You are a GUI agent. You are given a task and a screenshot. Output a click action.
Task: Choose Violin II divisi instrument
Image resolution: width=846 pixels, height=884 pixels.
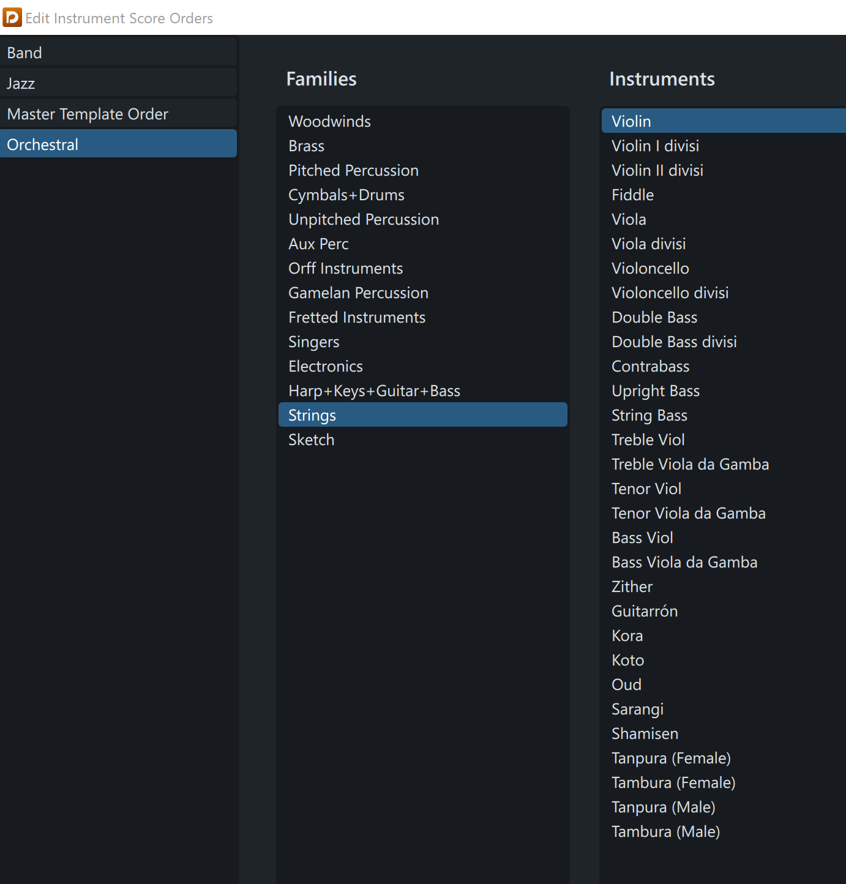coord(657,171)
